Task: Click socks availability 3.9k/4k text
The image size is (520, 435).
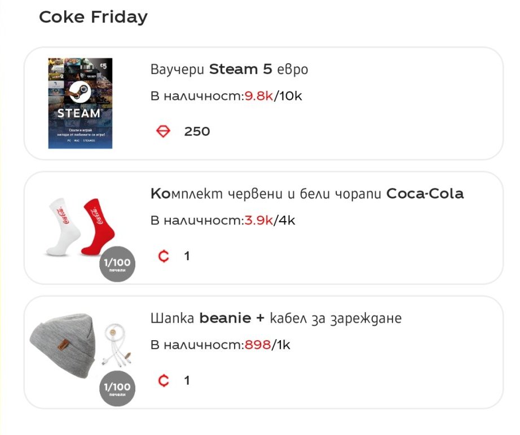Action: point(223,221)
